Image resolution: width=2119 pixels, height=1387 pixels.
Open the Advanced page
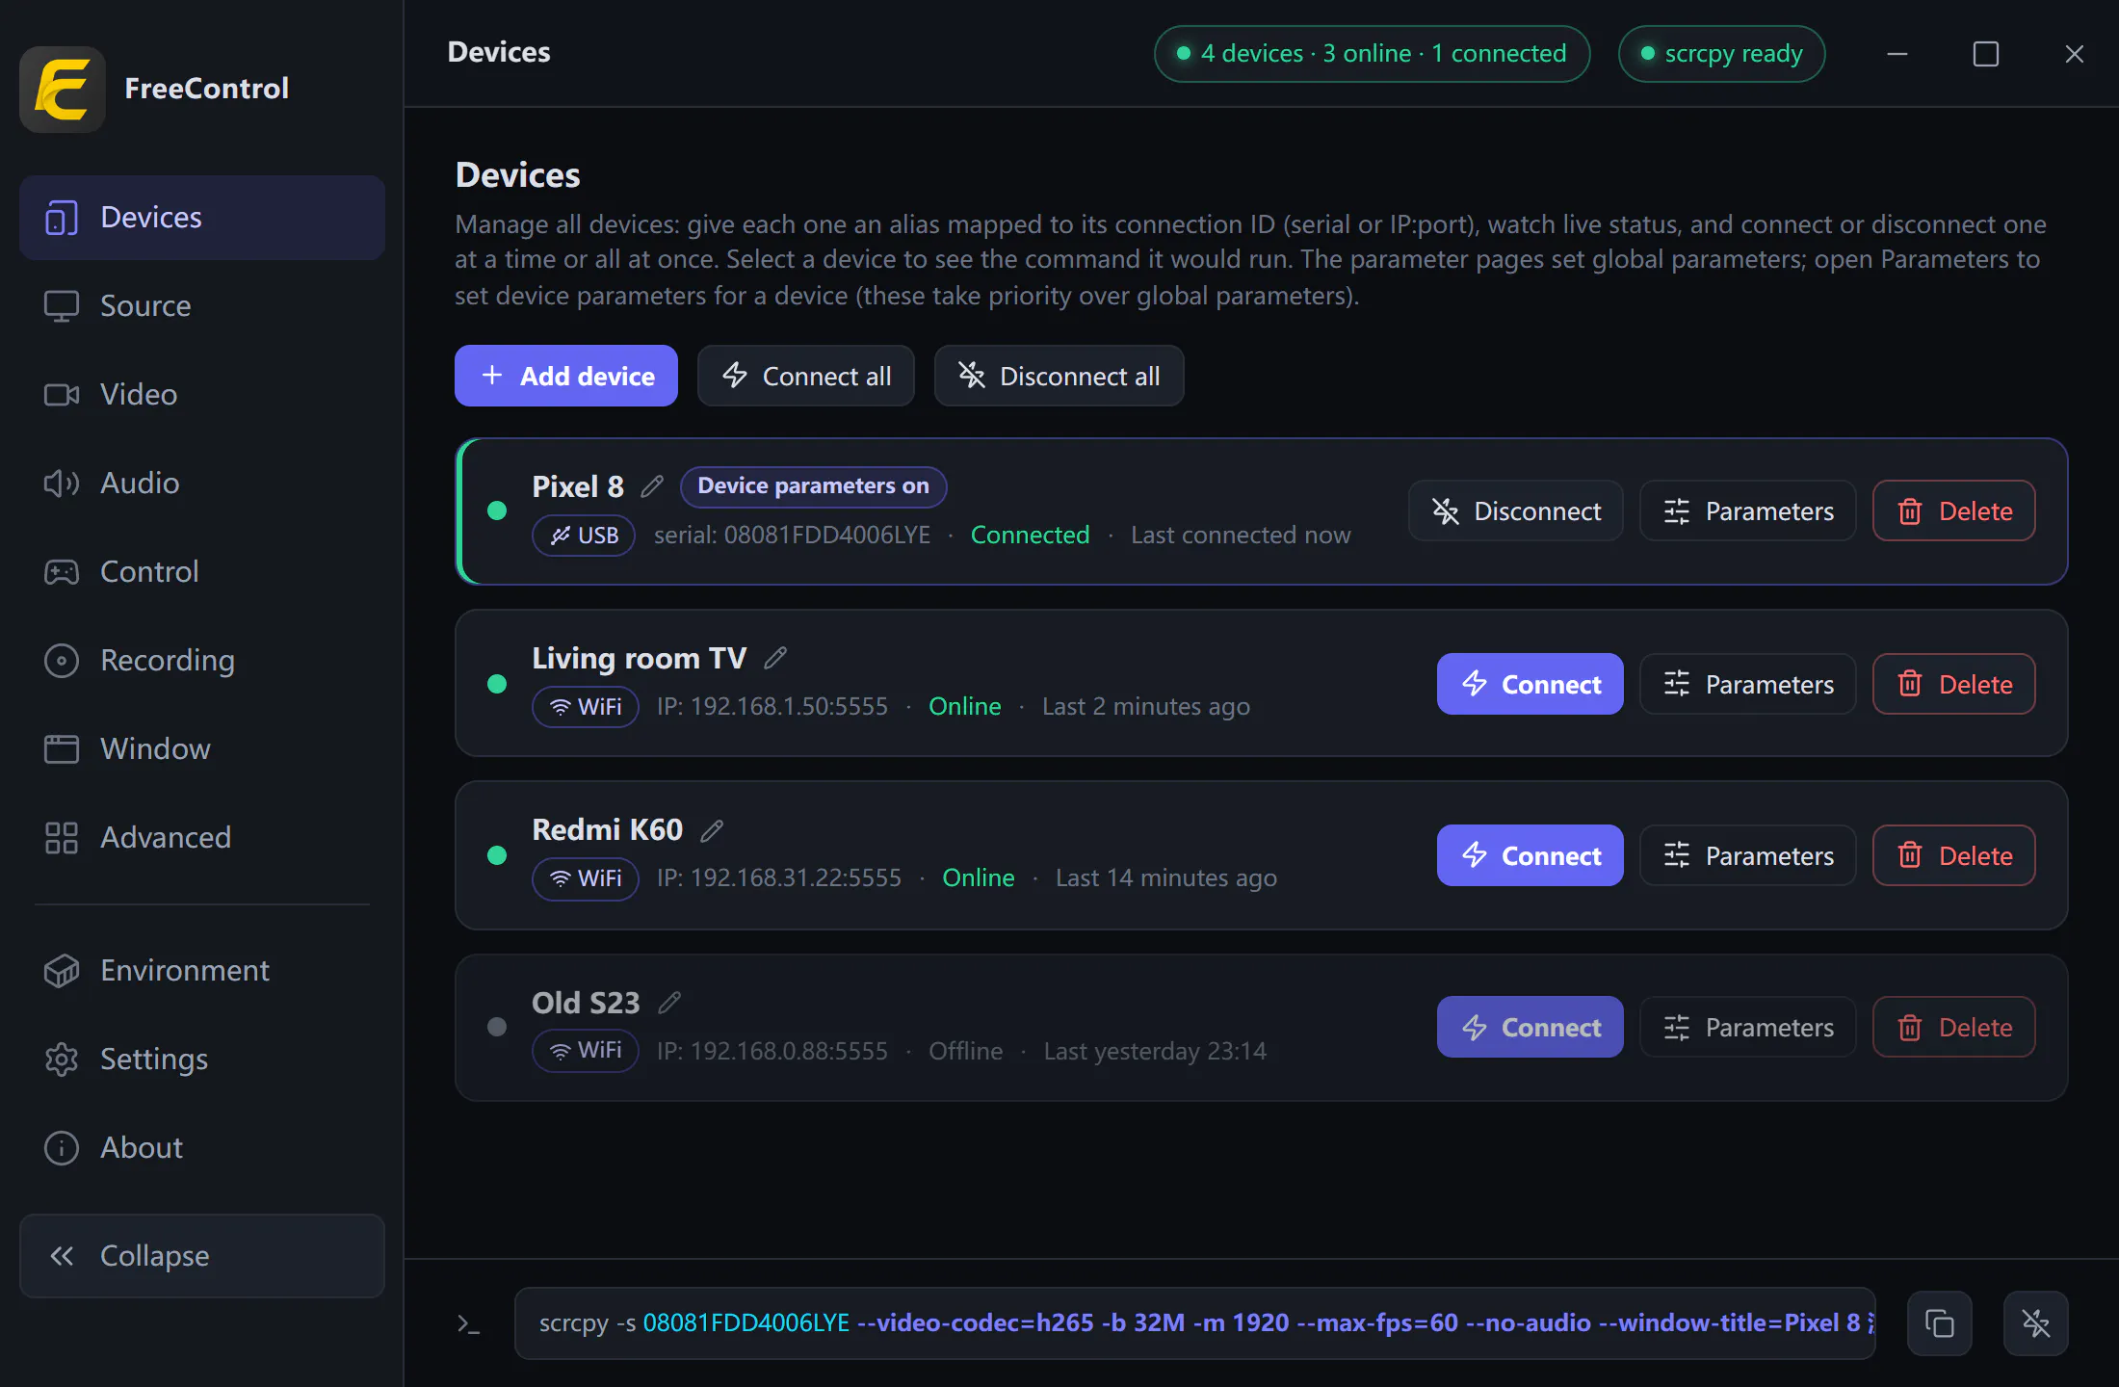point(202,838)
